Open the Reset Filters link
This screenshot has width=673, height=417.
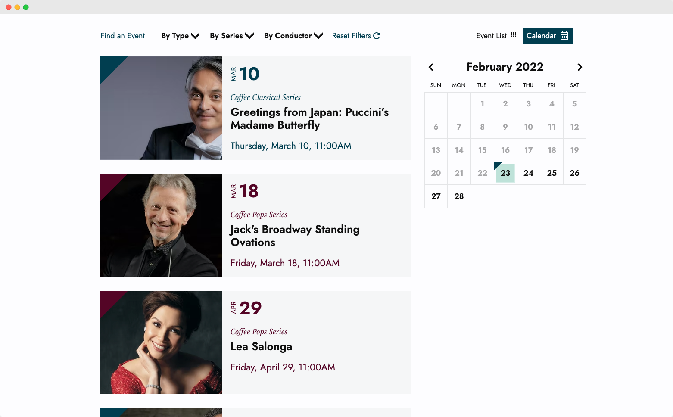tap(356, 36)
